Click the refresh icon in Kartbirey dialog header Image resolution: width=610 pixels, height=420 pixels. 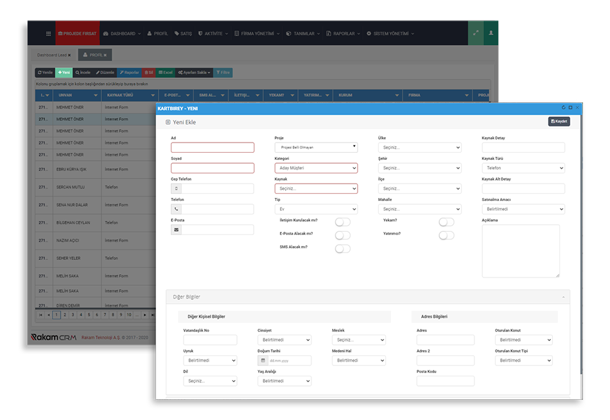[563, 108]
